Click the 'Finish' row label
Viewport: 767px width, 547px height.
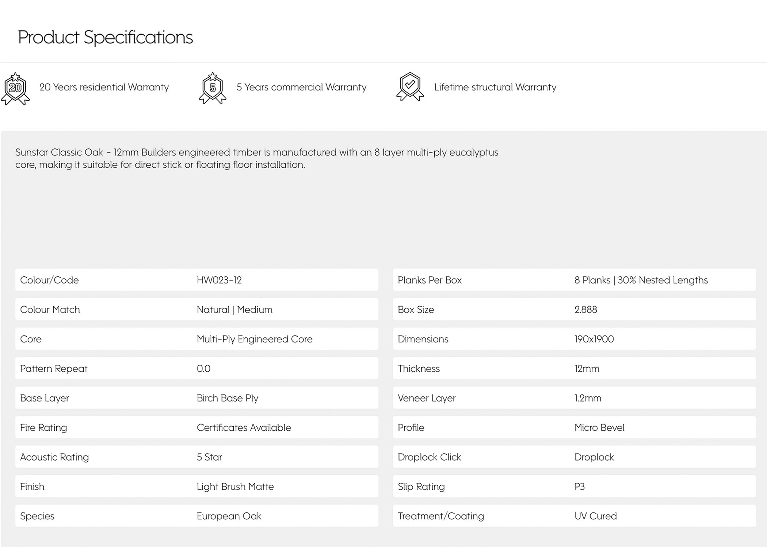tap(32, 487)
